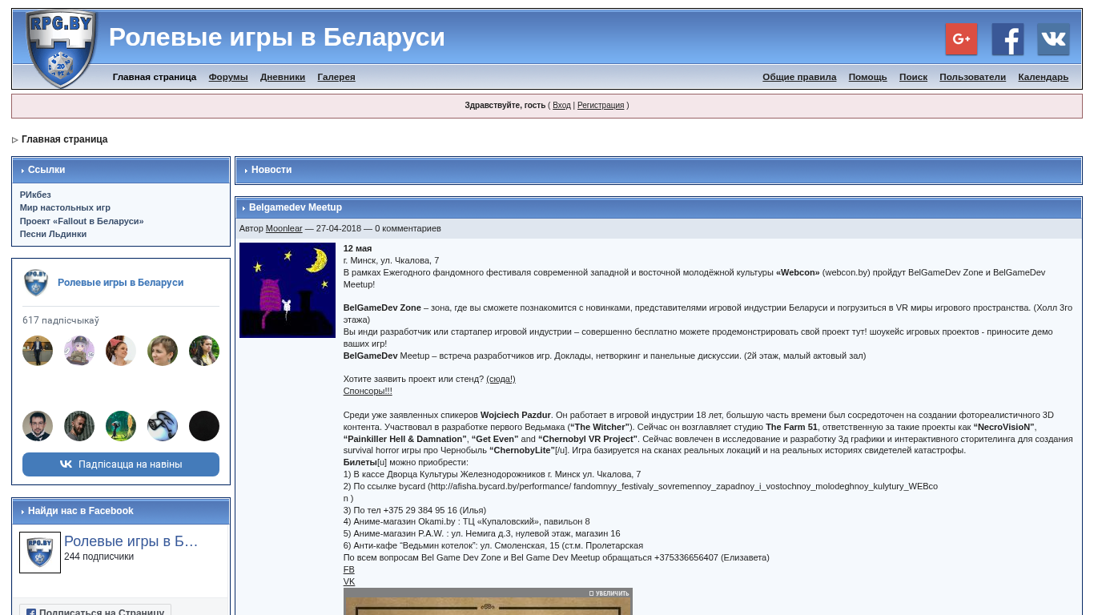Open Песни Льдинки sidebar link
The width and height of the screenshot is (1094, 615).
53,234
